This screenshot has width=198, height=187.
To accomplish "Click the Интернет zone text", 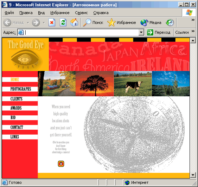I will 140,182.
